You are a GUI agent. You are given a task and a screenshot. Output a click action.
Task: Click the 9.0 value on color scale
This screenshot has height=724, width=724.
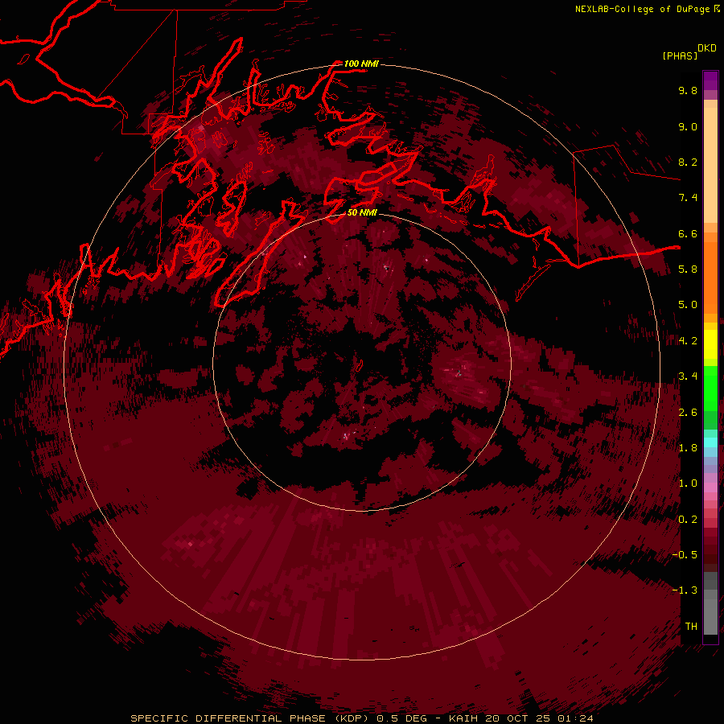[x=688, y=126]
